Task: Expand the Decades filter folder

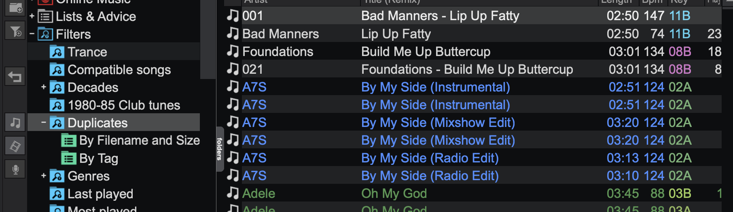Action: pyautogui.click(x=44, y=87)
